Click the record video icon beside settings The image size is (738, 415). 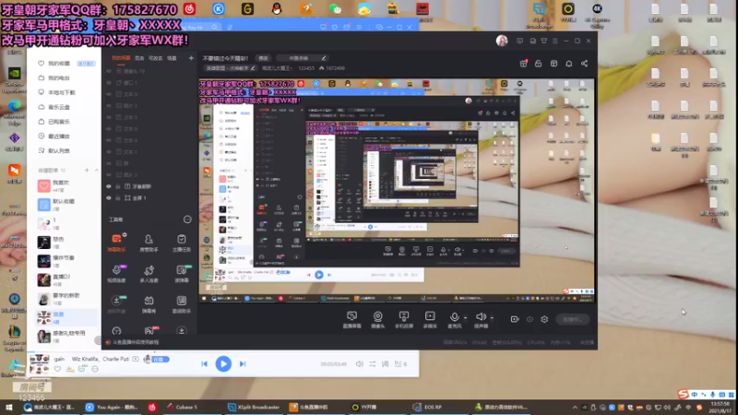(x=515, y=319)
